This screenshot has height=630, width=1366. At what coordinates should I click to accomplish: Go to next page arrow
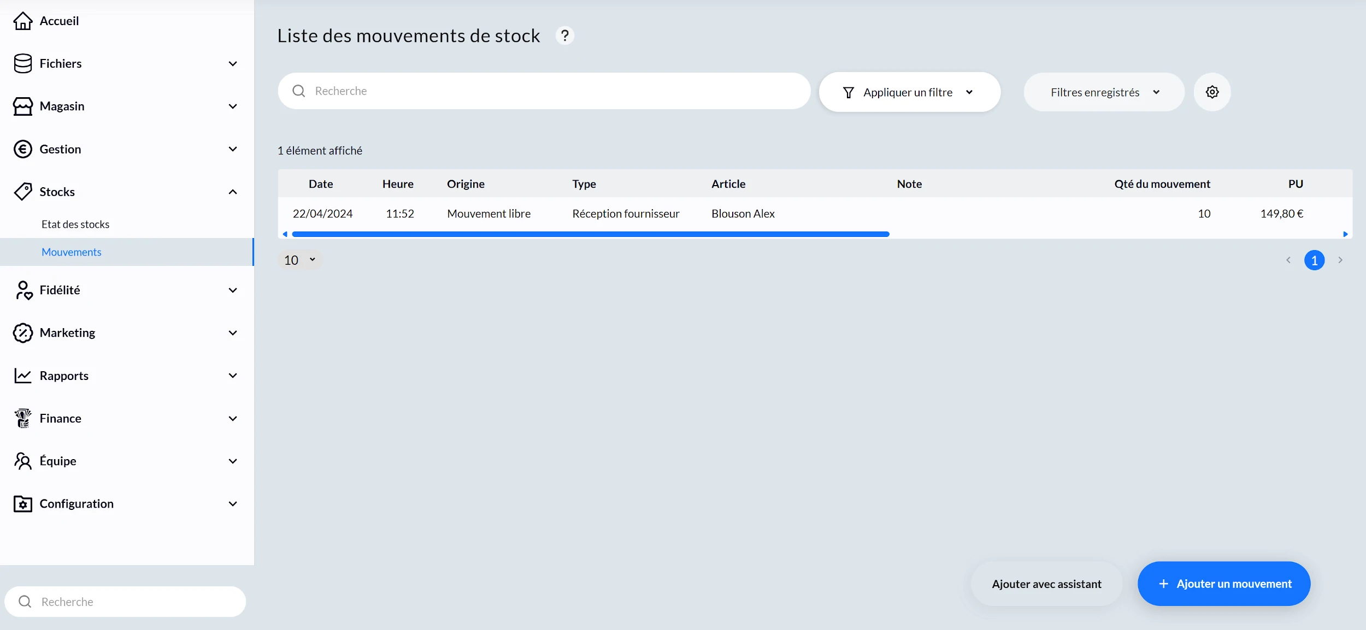pos(1340,260)
